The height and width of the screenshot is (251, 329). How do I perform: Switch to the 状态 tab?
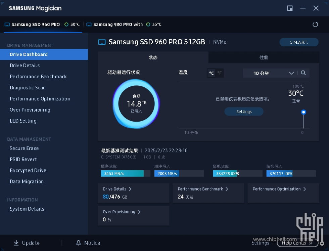[153, 57]
